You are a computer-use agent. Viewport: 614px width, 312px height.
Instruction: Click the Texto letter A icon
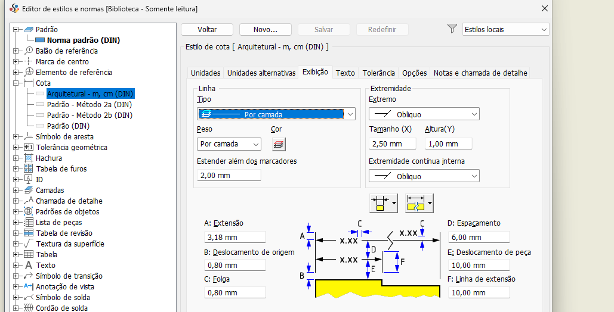[29, 265]
